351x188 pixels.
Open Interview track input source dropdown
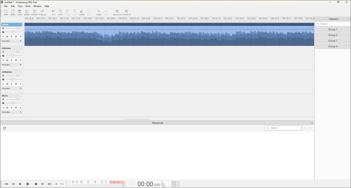tap(12, 65)
